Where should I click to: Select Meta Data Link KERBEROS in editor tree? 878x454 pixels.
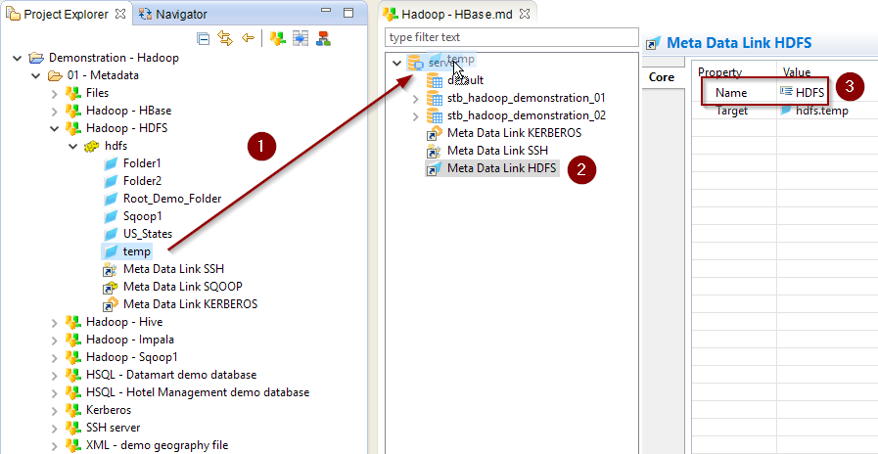click(x=514, y=133)
